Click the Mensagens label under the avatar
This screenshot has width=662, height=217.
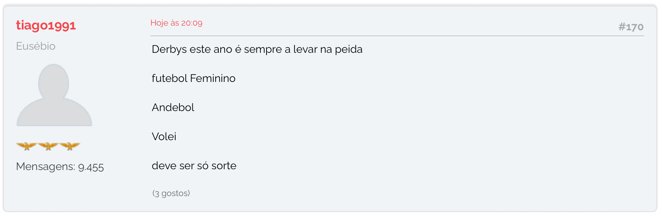point(45,167)
